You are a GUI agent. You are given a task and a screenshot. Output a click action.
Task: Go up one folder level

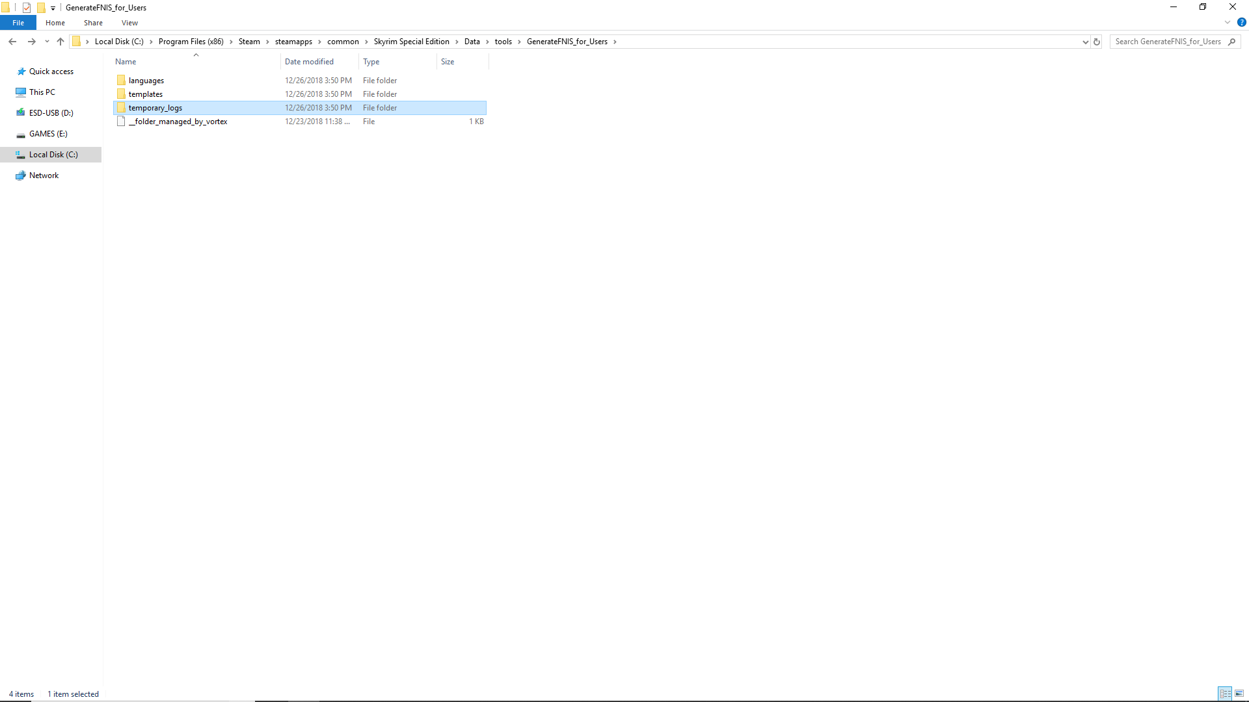tap(60, 42)
